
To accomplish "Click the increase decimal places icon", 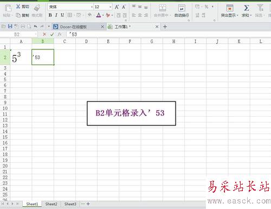I will 197,15.
